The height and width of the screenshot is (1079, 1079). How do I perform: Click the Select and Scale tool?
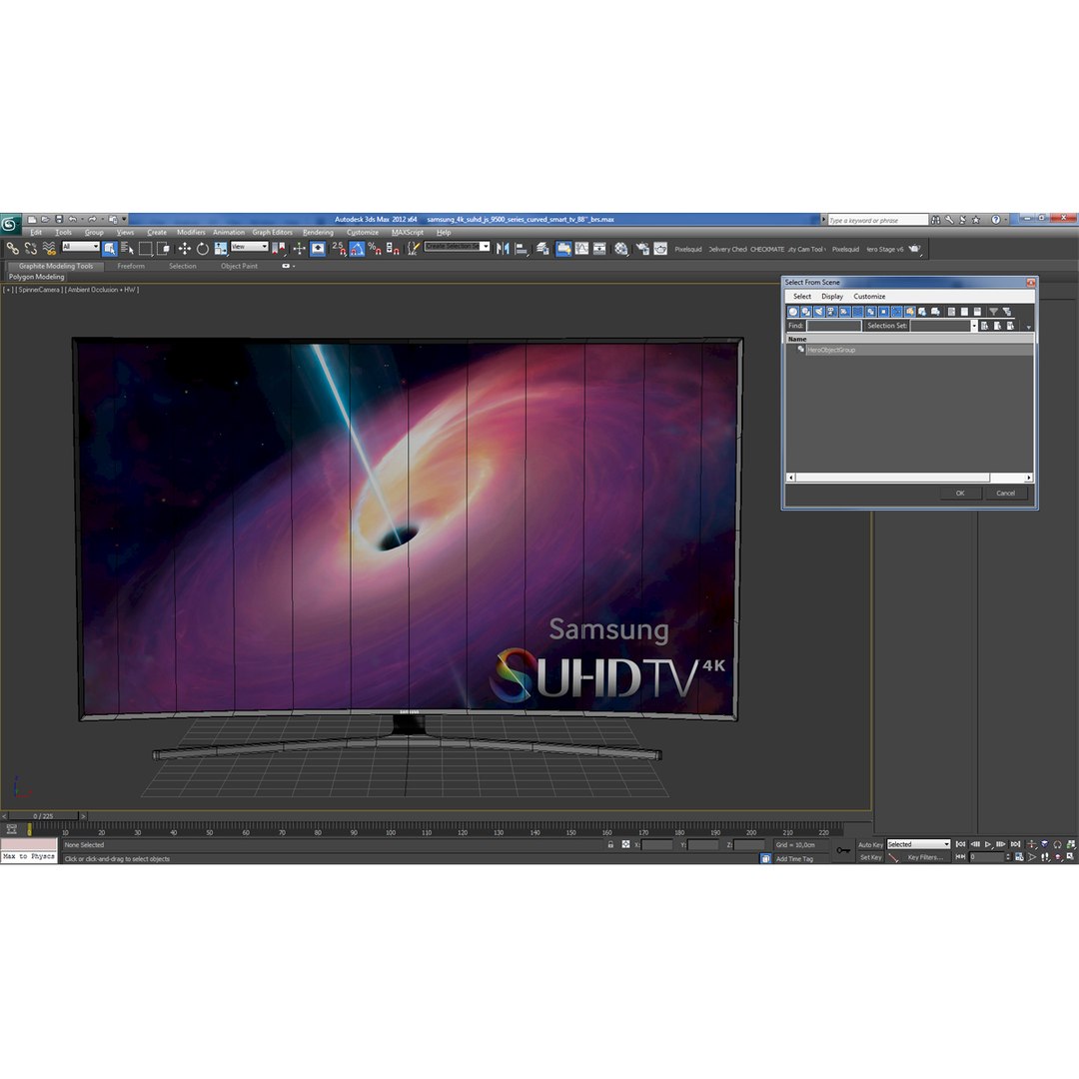tap(220, 249)
